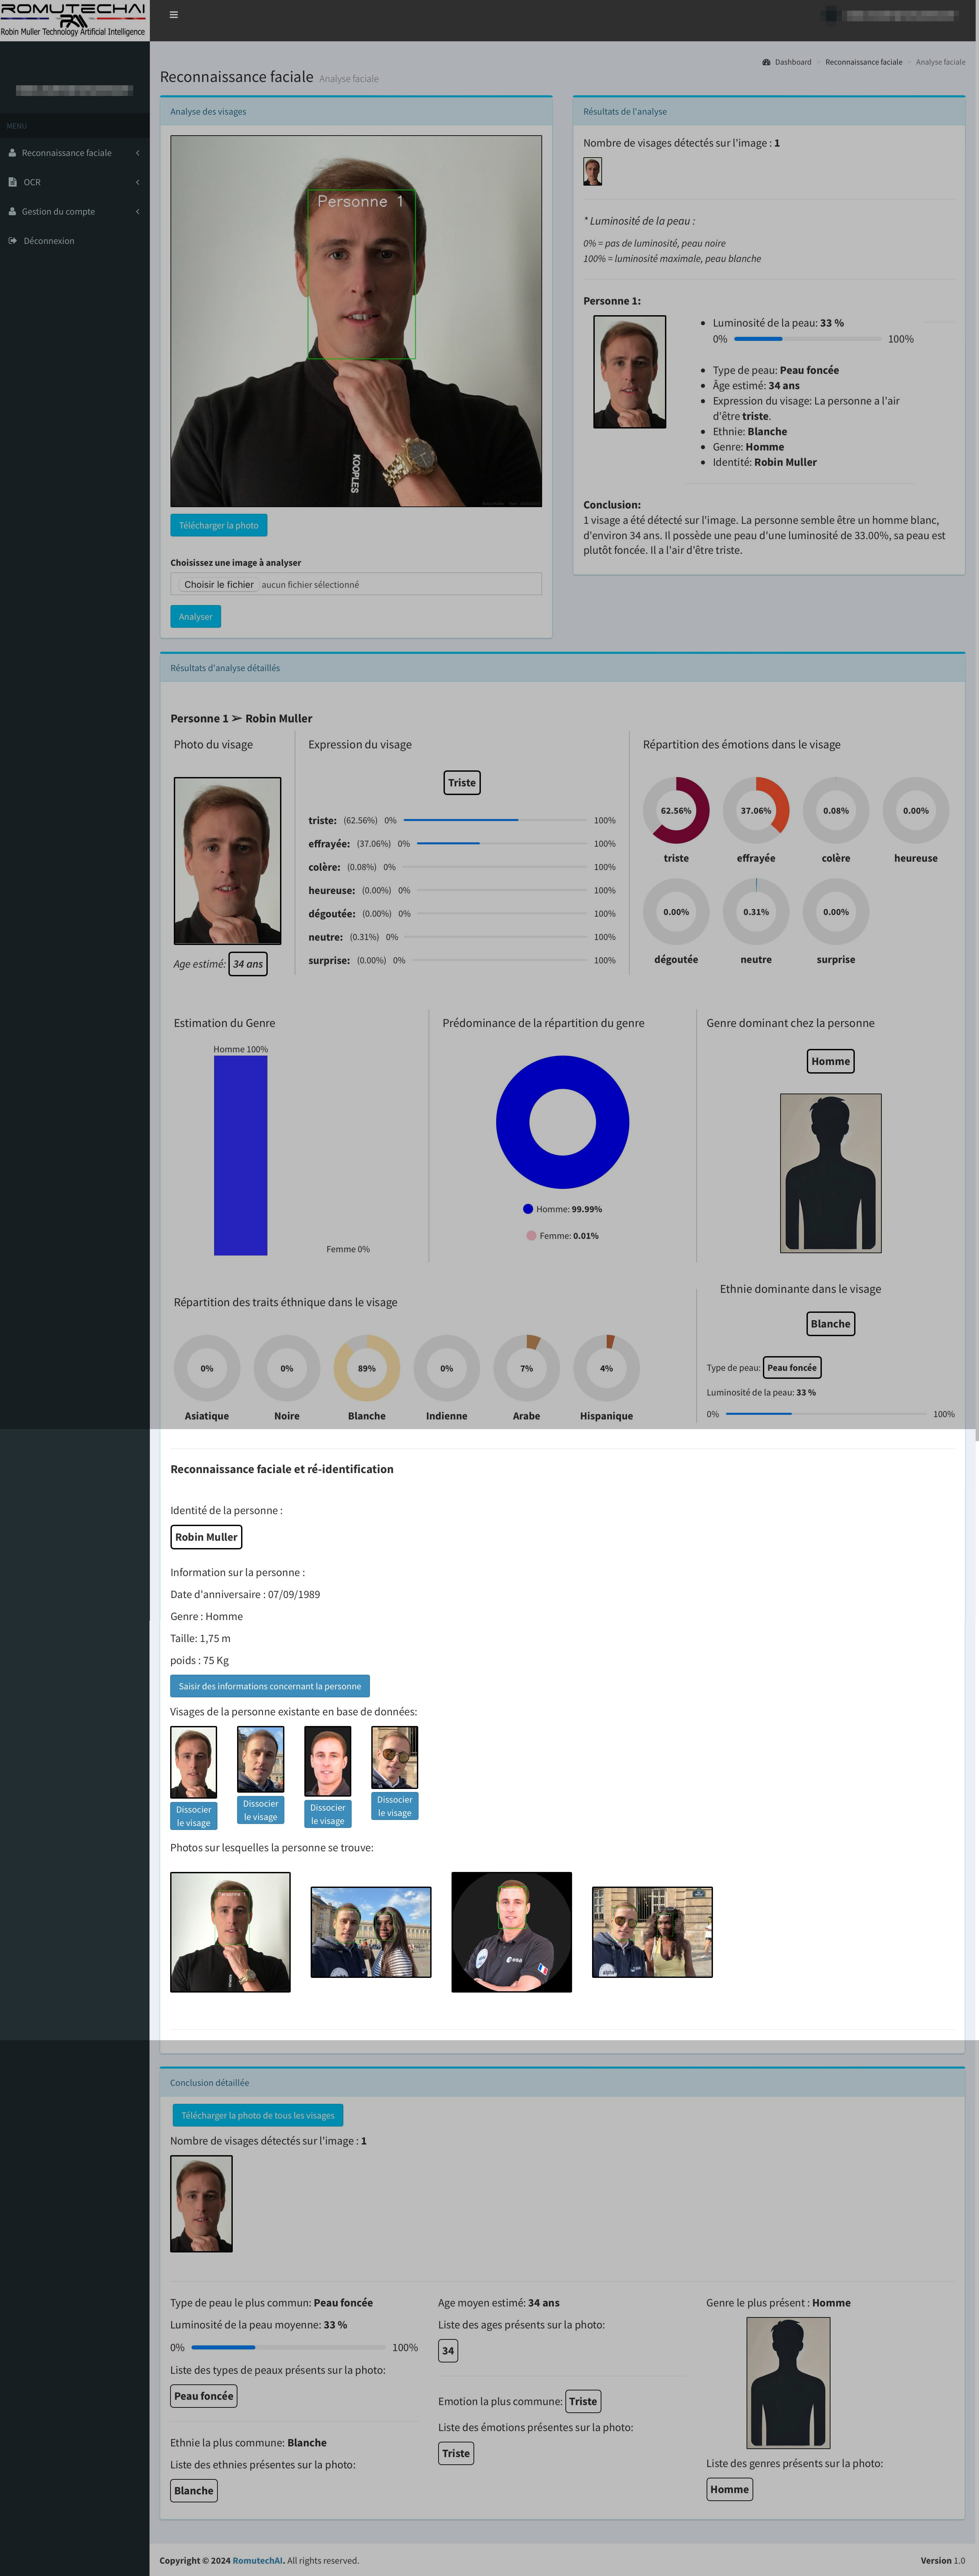Image resolution: width=979 pixels, height=2576 pixels.
Task: Open the fourth photo with sunglasses
Action: click(x=652, y=1932)
